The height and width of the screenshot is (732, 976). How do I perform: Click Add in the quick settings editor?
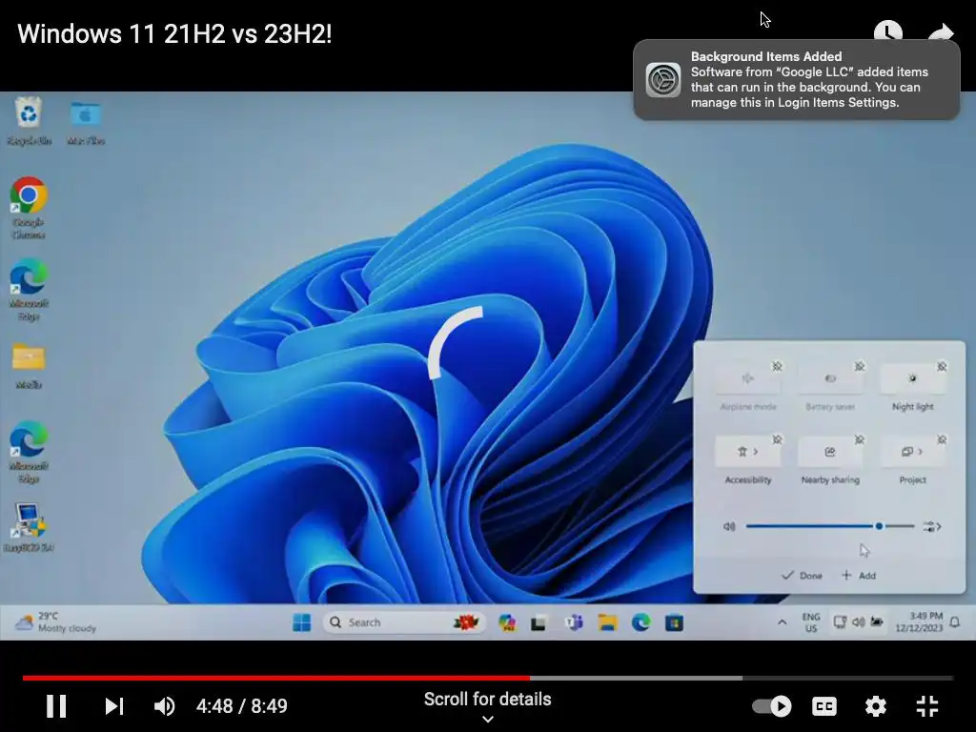pyautogui.click(x=859, y=575)
